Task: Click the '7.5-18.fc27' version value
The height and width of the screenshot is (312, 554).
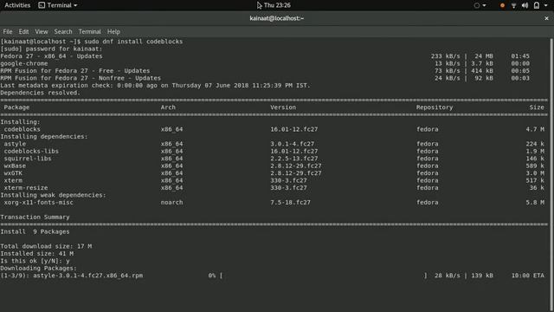Action: [291, 203]
